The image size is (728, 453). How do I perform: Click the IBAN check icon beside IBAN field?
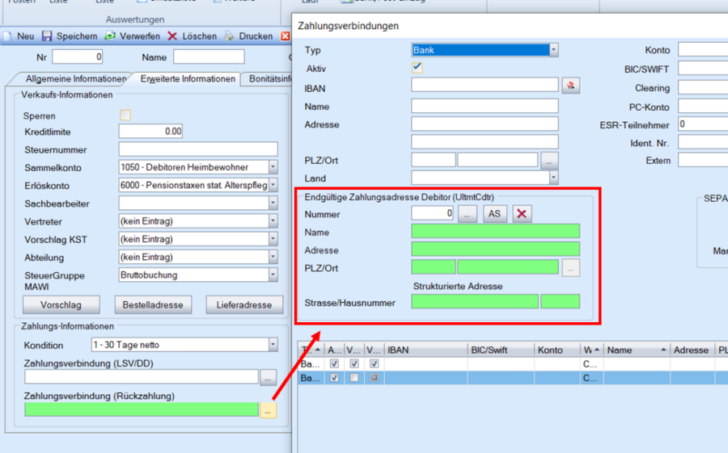571,86
